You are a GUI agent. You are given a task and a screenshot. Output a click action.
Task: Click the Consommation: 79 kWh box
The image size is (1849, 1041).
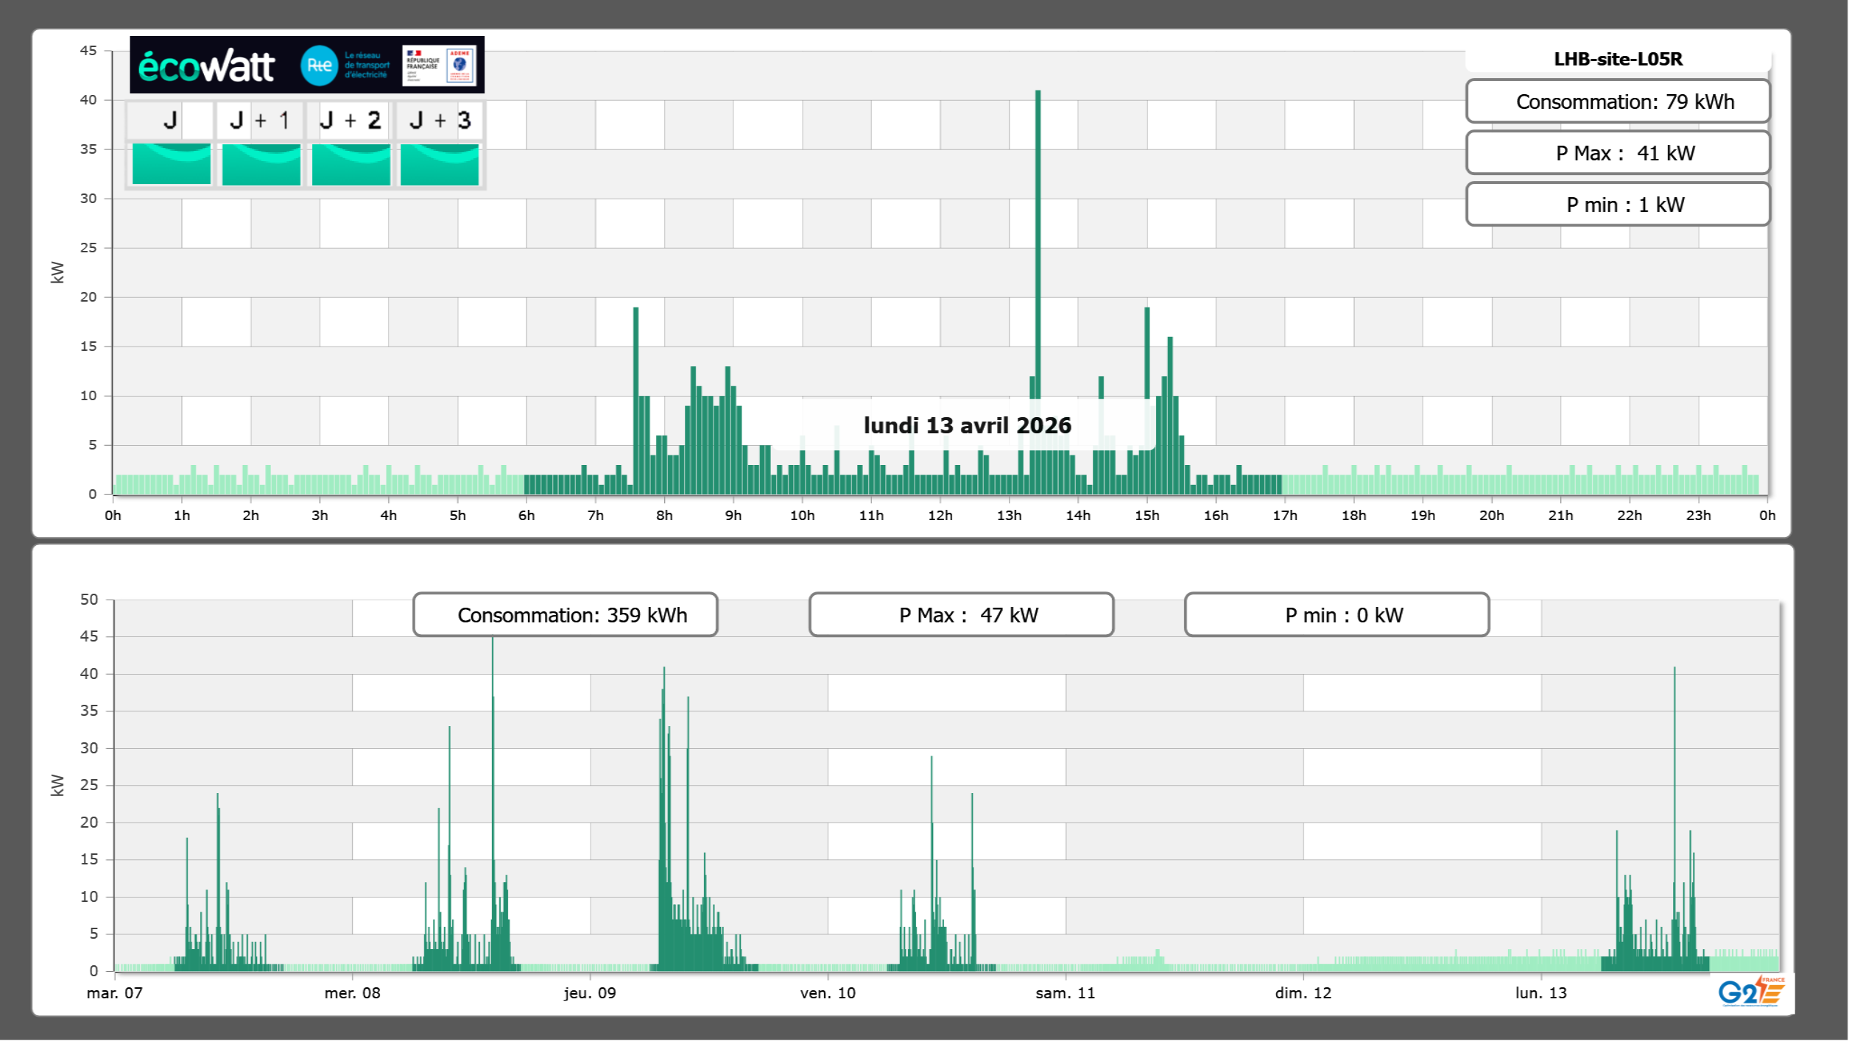coord(1617,102)
